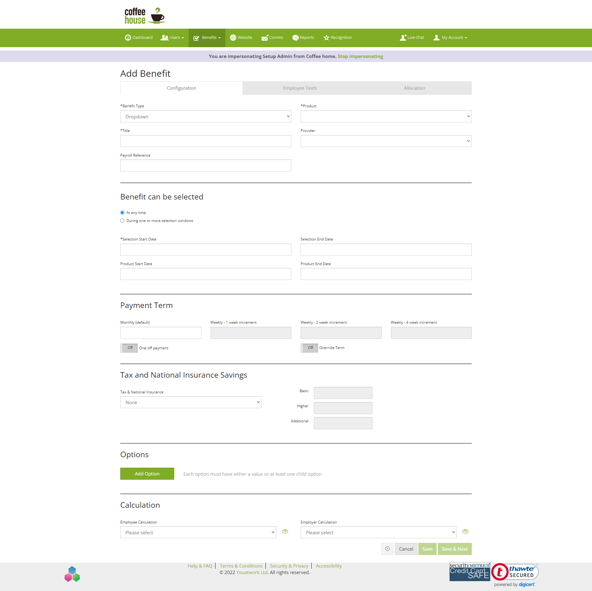This screenshot has height=591, width=592.
Task: Open the Tax & National Insurance dropdown
Action: pyautogui.click(x=191, y=402)
